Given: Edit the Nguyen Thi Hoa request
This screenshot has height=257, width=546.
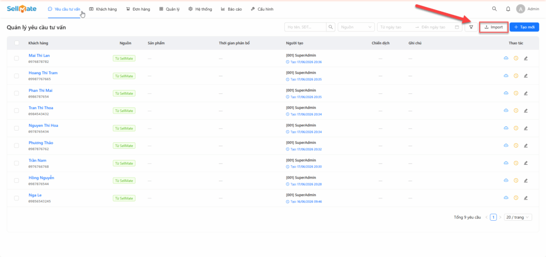Looking at the screenshot, I should (x=526, y=128).
